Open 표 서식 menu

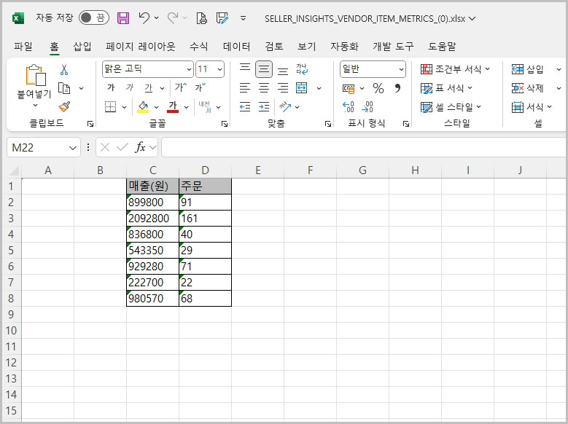tap(446, 88)
